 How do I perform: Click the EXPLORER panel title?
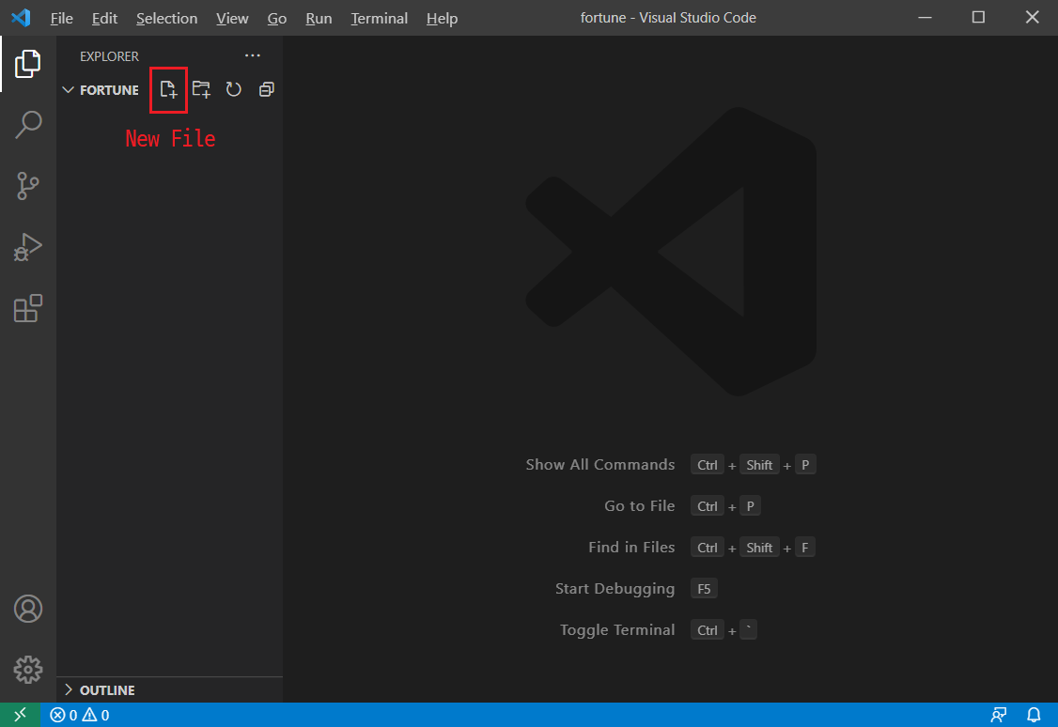coord(109,56)
